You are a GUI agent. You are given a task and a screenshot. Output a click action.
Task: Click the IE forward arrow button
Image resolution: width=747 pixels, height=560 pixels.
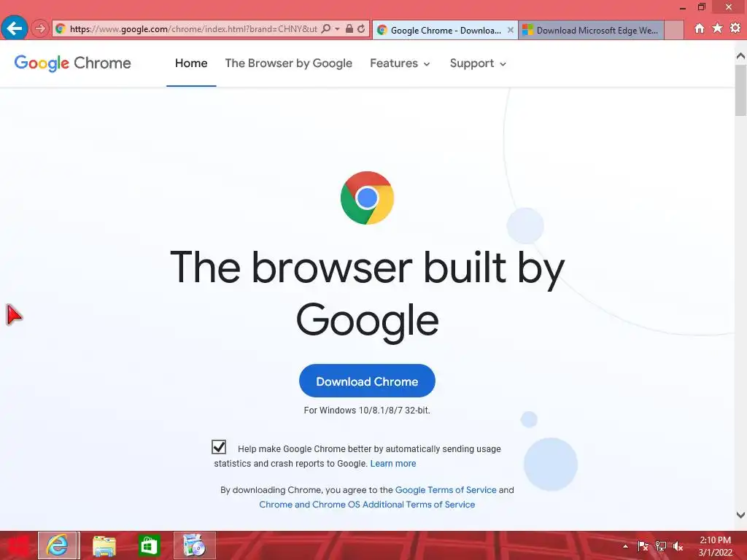coord(40,29)
